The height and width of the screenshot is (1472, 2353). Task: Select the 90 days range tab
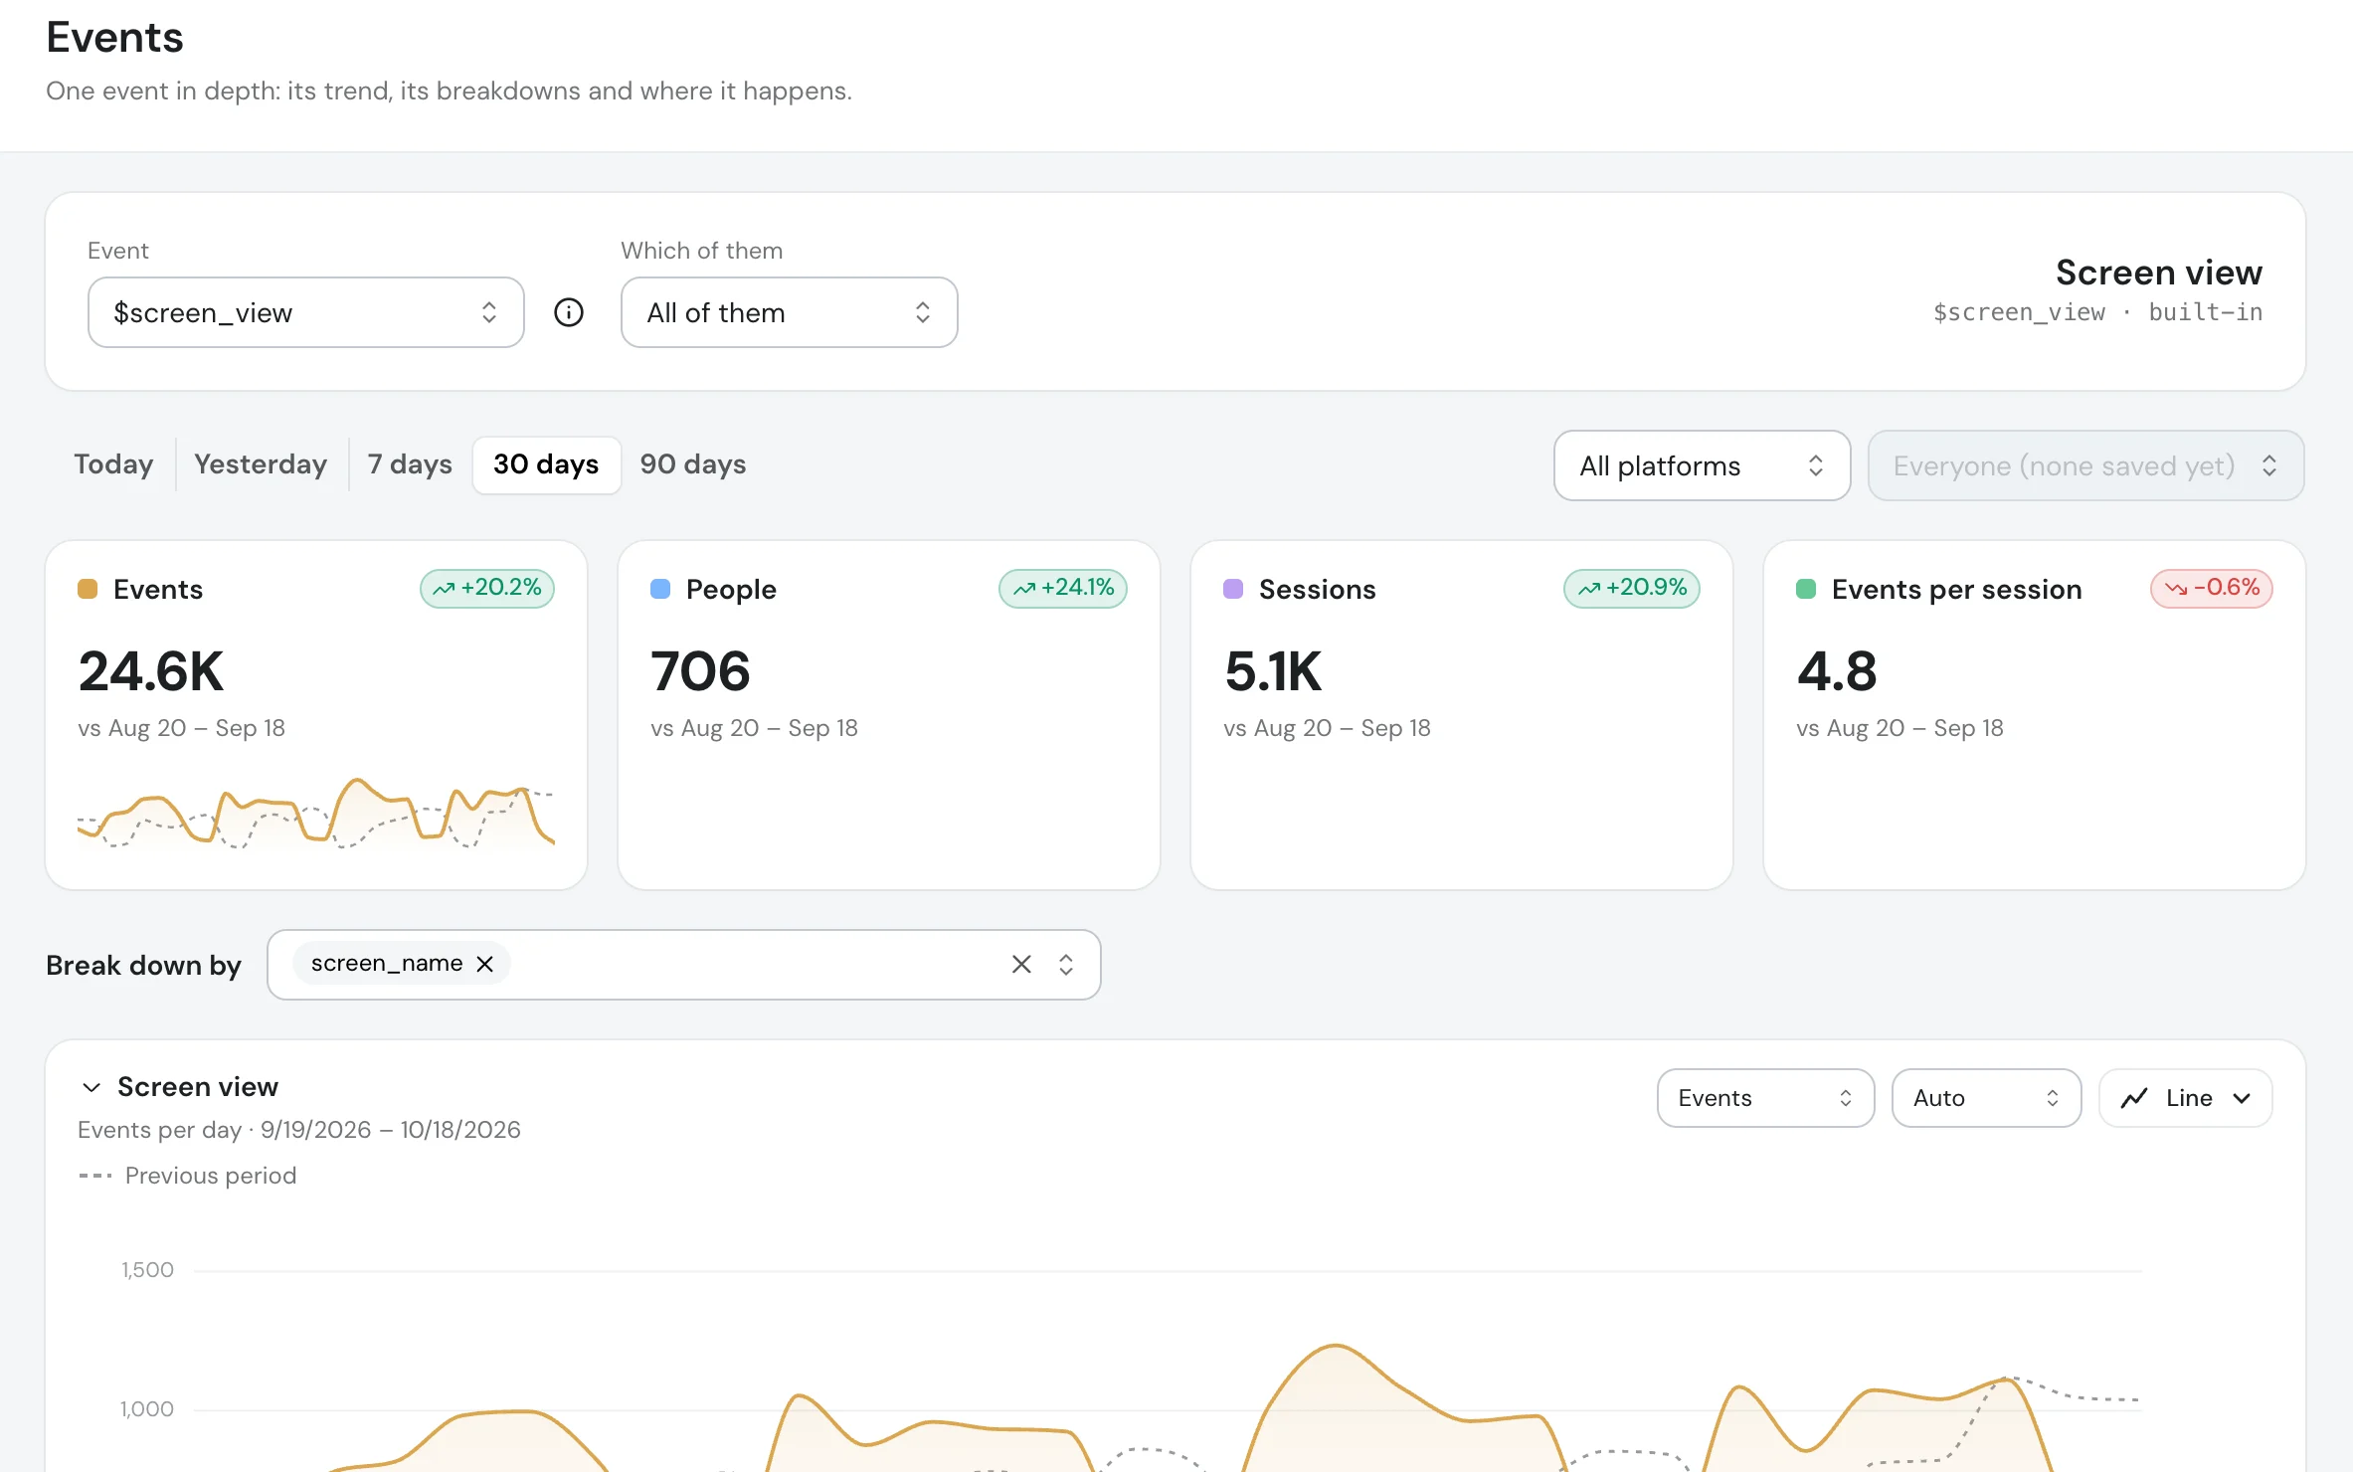pyautogui.click(x=693, y=464)
